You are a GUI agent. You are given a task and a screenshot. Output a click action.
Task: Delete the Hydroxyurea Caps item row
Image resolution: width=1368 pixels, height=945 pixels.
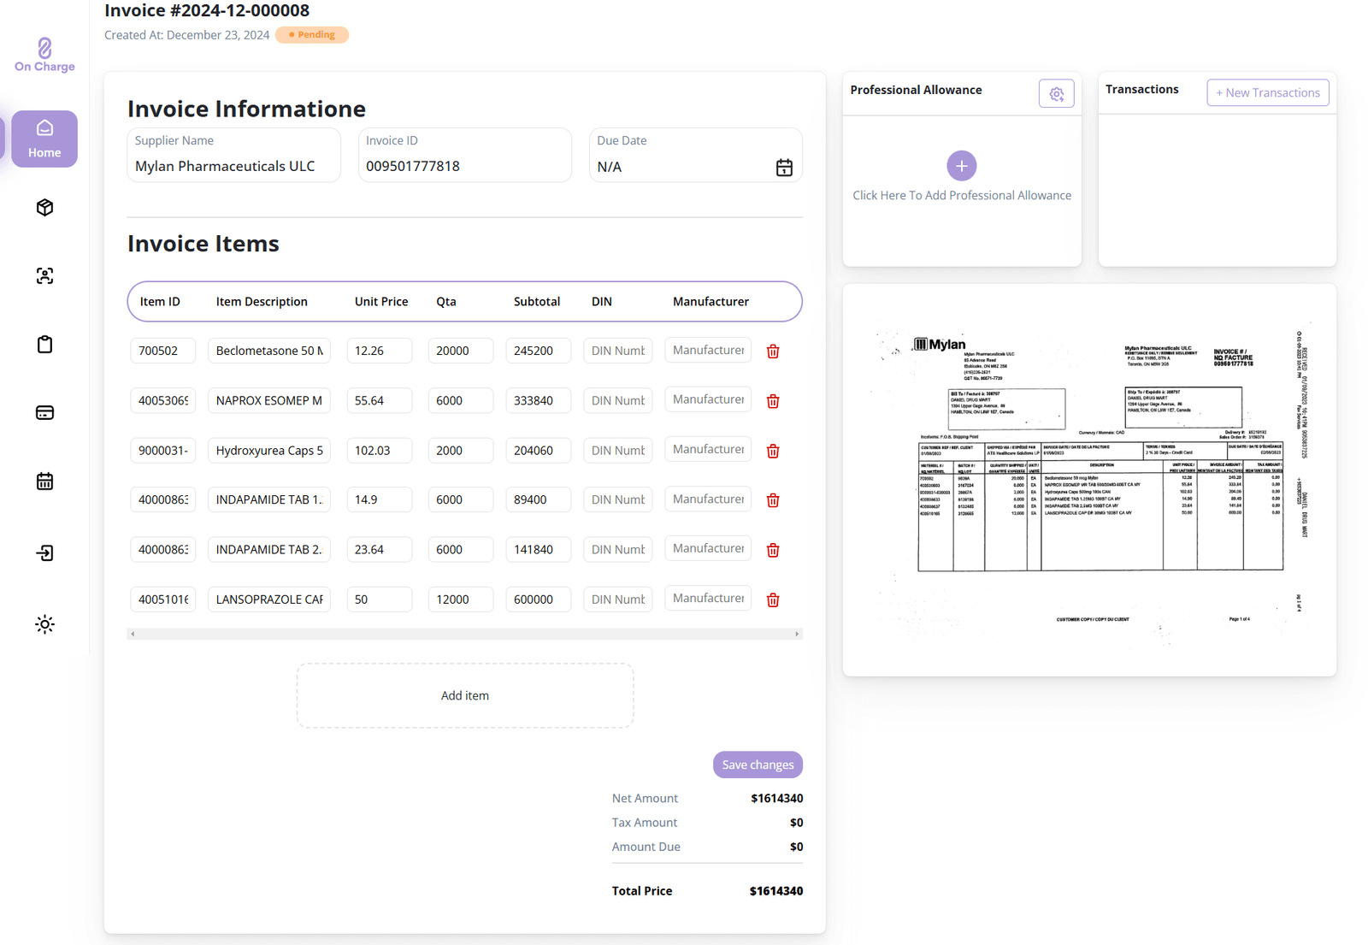tap(773, 451)
